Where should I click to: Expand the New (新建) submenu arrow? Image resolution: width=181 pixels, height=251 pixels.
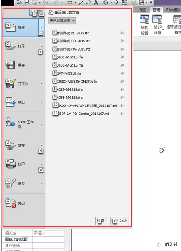(42, 28)
